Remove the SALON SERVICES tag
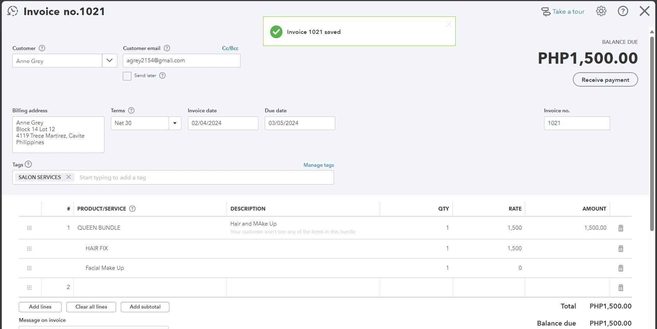The image size is (657, 329). (68, 177)
